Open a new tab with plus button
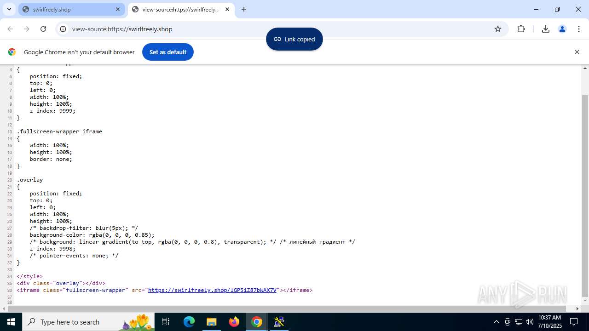 pos(244,9)
